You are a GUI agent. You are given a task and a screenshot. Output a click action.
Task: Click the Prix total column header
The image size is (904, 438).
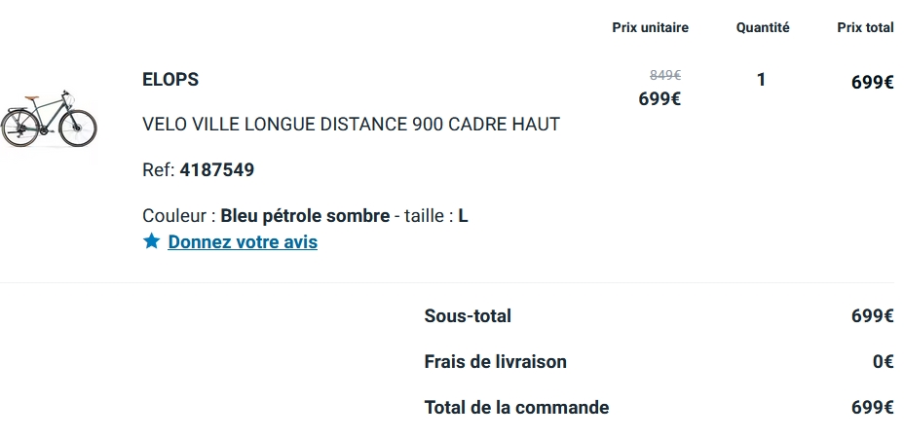(865, 27)
